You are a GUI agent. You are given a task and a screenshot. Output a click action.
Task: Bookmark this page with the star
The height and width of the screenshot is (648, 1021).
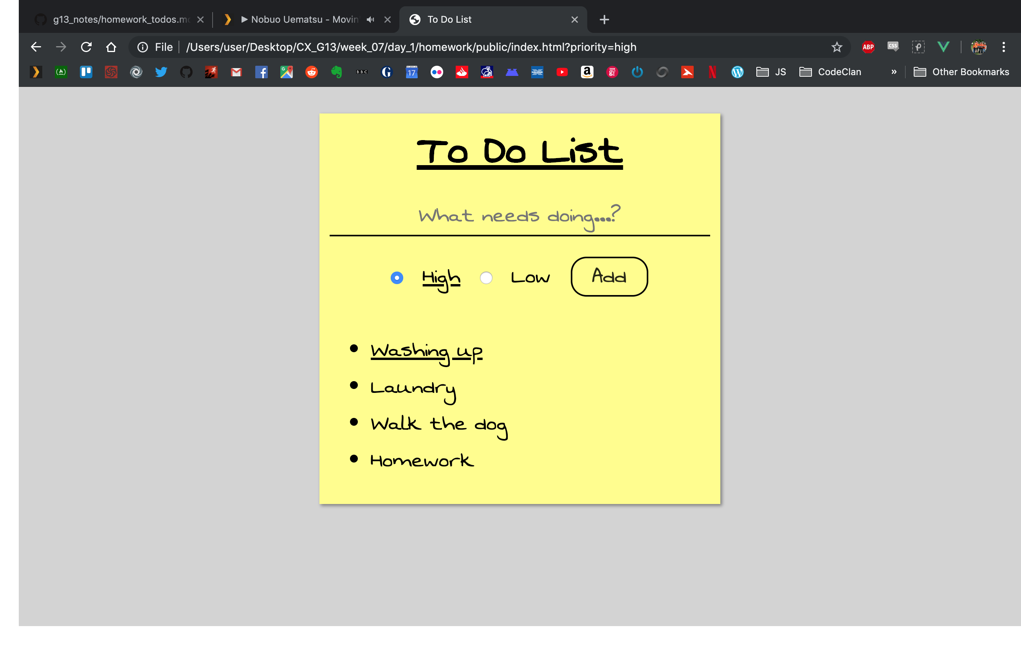coord(837,47)
